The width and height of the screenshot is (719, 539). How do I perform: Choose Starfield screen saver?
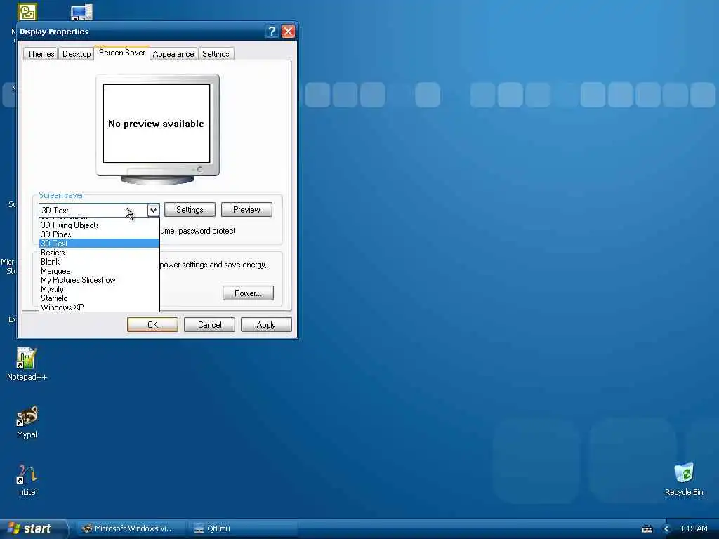(99, 298)
